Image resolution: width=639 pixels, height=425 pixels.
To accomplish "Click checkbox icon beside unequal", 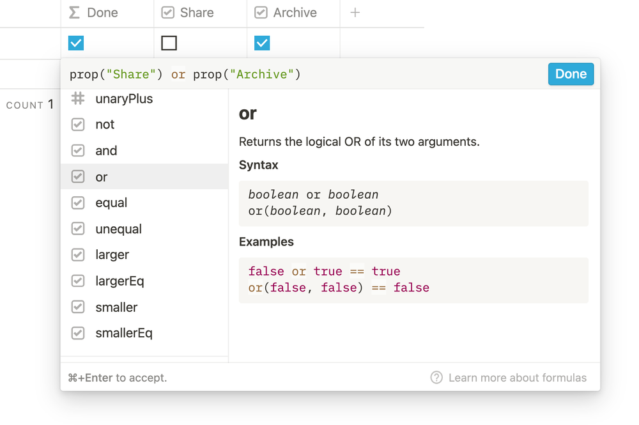I will (78, 229).
